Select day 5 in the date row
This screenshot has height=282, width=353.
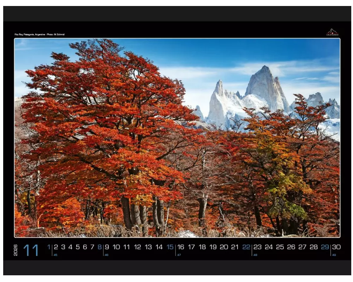(78, 247)
